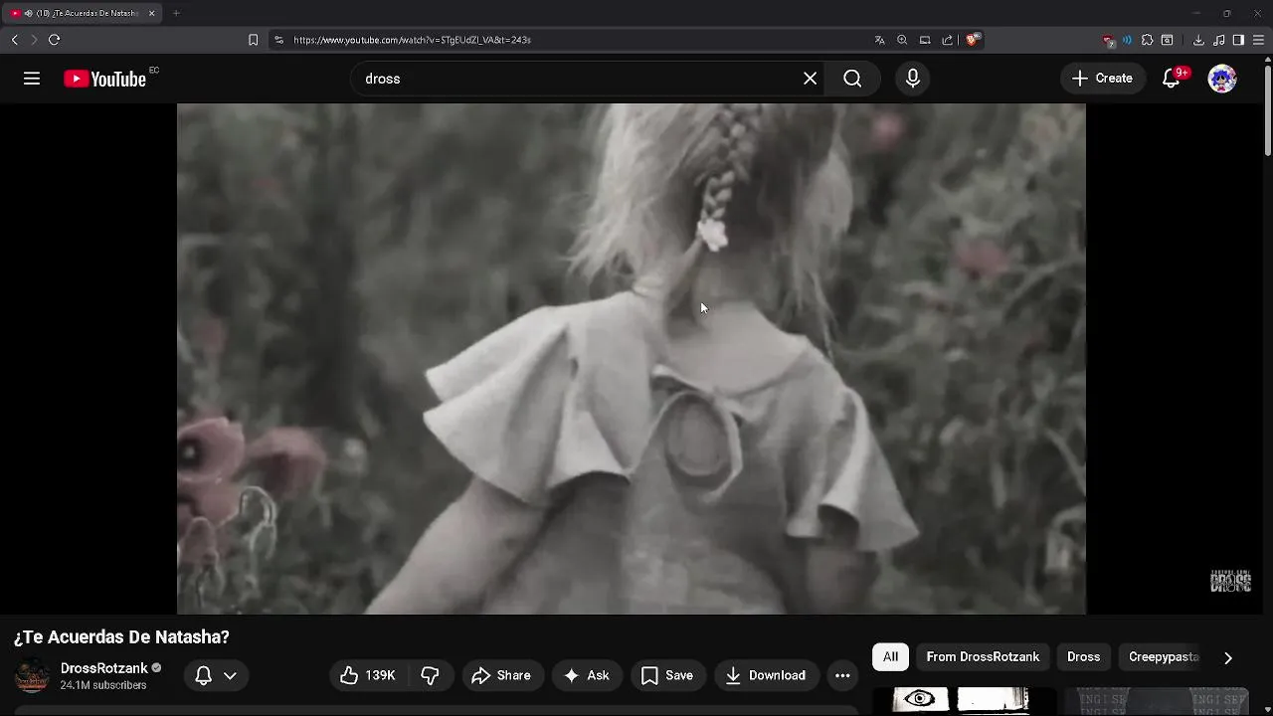Show more filter chips with right arrow
Viewport: 1273px width, 716px height.
click(1228, 657)
